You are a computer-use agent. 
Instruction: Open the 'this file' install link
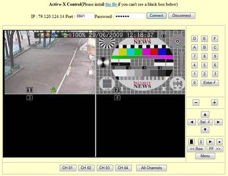point(111,5)
